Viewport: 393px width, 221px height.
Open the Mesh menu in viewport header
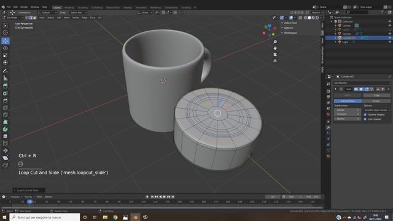point(67,18)
